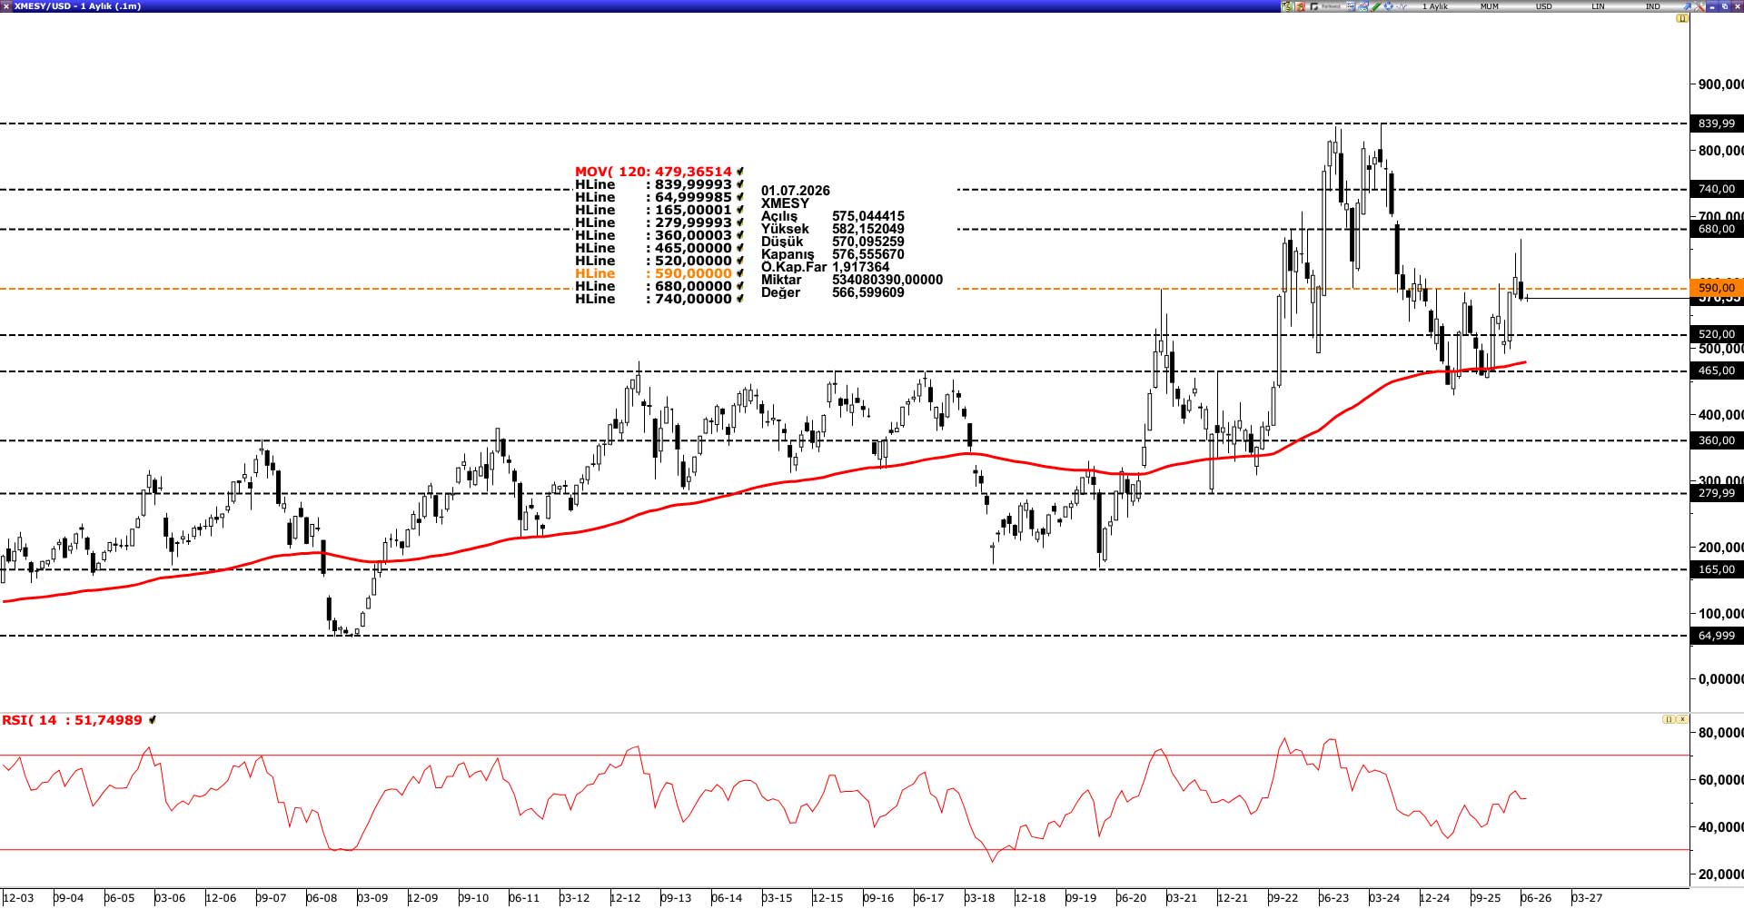Click the XMESY/USD chart window icon
The height and width of the screenshot is (909, 1744).
[6, 6]
